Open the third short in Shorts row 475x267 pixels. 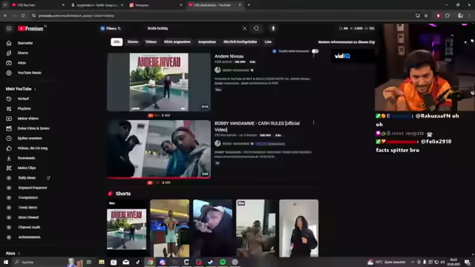pos(213,228)
